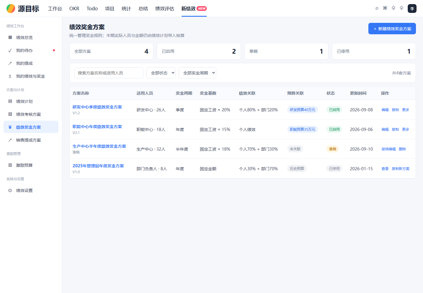The width and height of the screenshot is (423, 293).
Task: Open 研发中心季度绩效奖金方案 link
Action: 97,107
